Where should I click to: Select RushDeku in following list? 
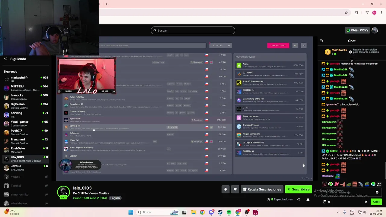(x=26, y=150)
